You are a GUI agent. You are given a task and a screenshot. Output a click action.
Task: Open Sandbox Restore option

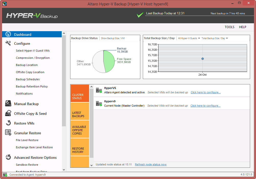tap(27, 165)
